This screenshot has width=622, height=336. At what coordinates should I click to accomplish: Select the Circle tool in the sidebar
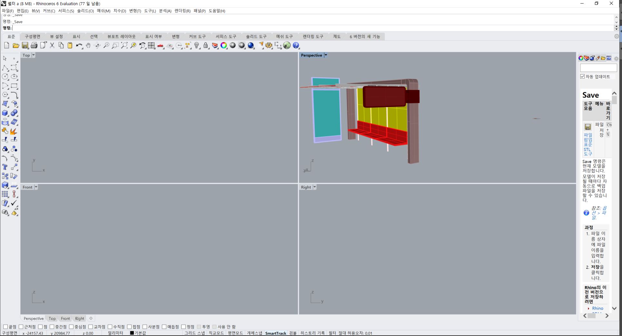coord(5,77)
